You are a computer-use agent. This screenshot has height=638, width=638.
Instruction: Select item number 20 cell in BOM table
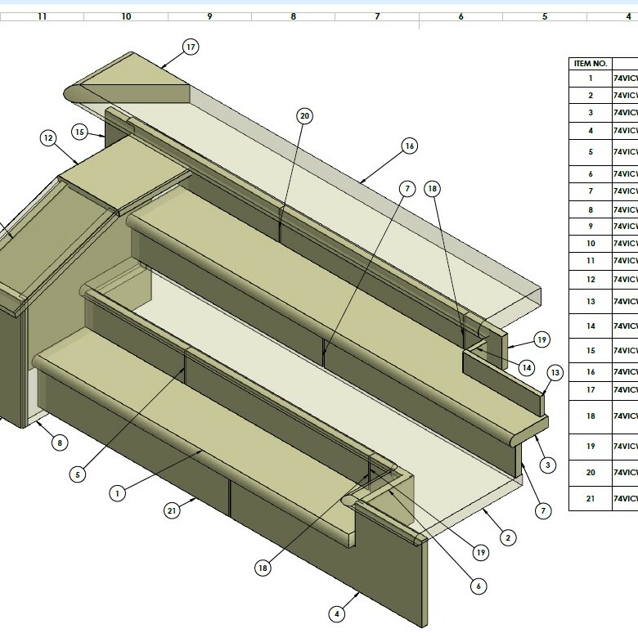tap(591, 473)
